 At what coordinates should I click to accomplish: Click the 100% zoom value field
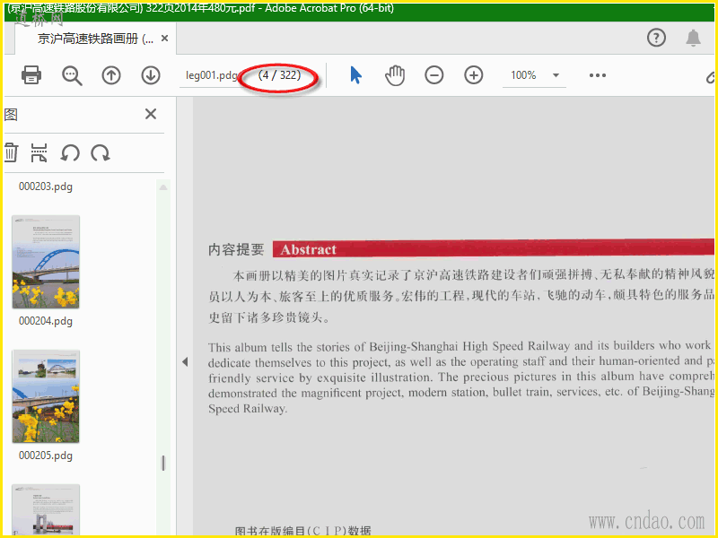523,75
